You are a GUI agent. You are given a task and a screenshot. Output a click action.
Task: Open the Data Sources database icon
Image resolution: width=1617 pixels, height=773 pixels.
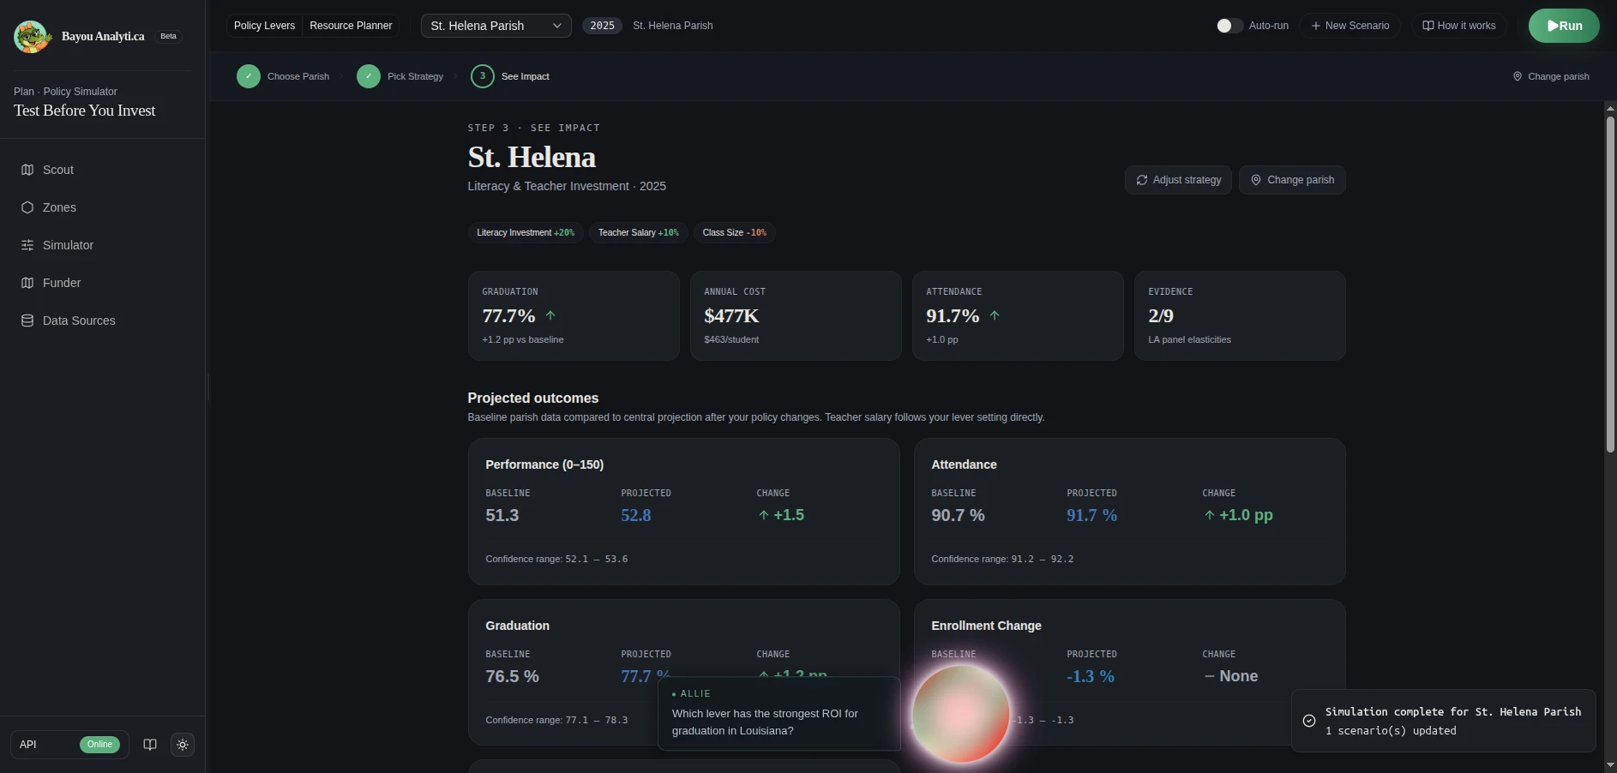(x=27, y=321)
